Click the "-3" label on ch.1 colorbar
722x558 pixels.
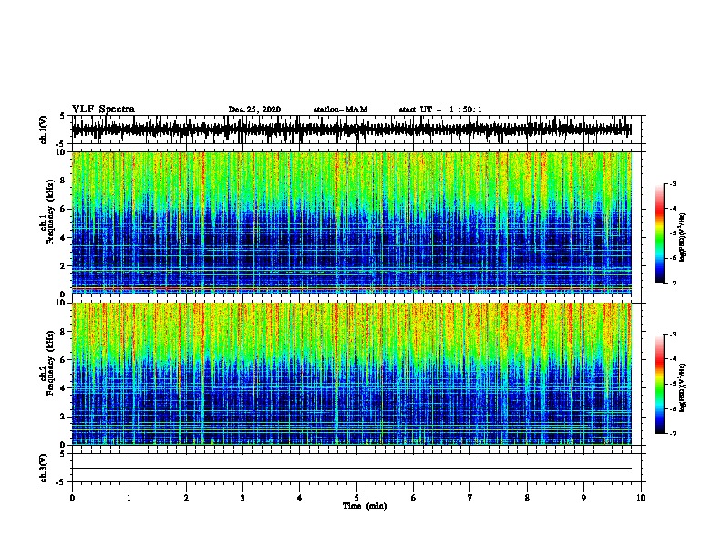(x=672, y=184)
